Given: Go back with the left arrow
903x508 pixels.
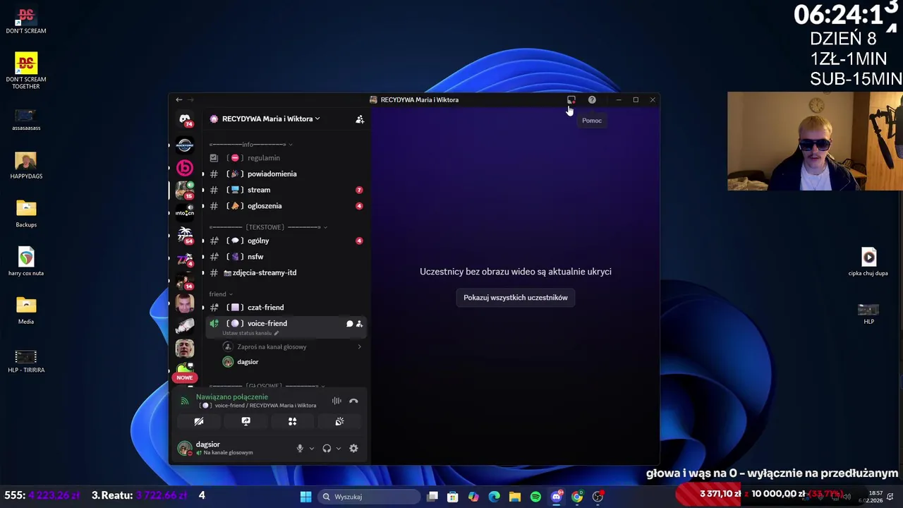Looking at the screenshot, I should click(179, 100).
